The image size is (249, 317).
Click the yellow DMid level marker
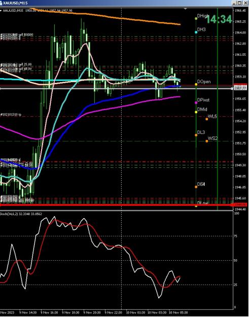(x=196, y=112)
